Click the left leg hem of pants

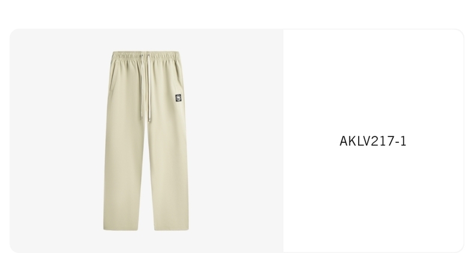pyautogui.click(x=121, y=229)
